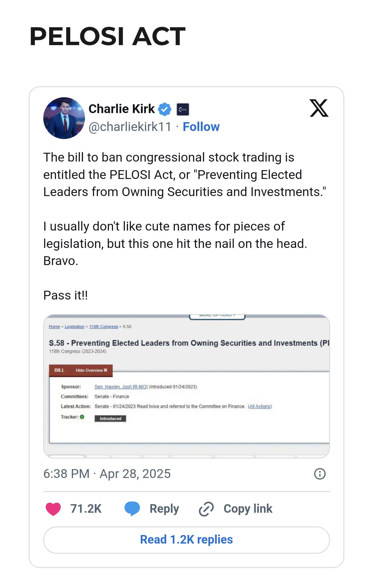Like the tweet with the heart icon
This screenshot has width=373, height=583.
point(53,509)
